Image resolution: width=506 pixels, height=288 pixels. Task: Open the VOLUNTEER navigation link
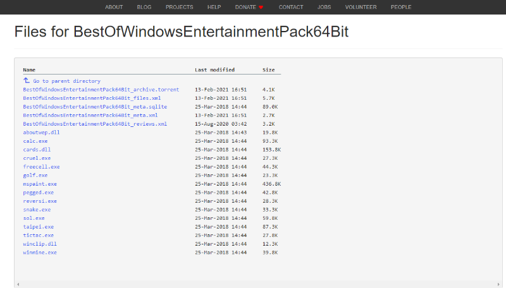coord(361,8)
